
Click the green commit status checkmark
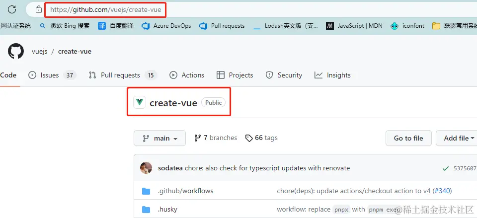[446, 168]
